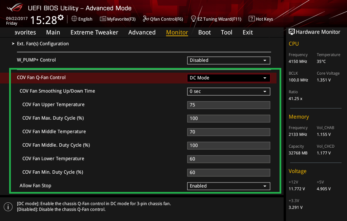Expand Ext. Fan(s) Configuration submenu
Screen dimensions: 347x221
(x=43, y=44)
